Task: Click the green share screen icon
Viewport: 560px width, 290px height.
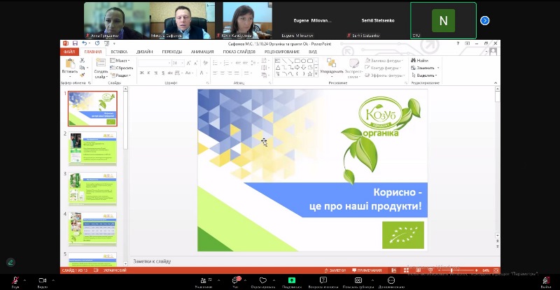Action: 292,280
